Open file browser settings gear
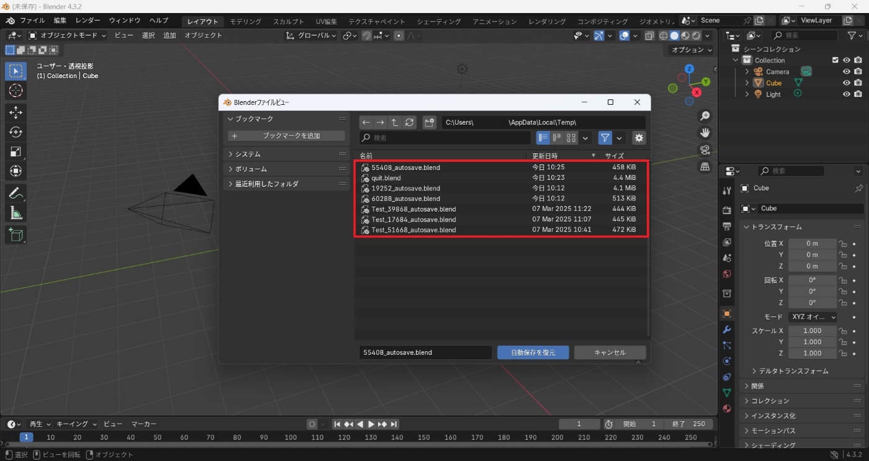 tap(639, 138)
